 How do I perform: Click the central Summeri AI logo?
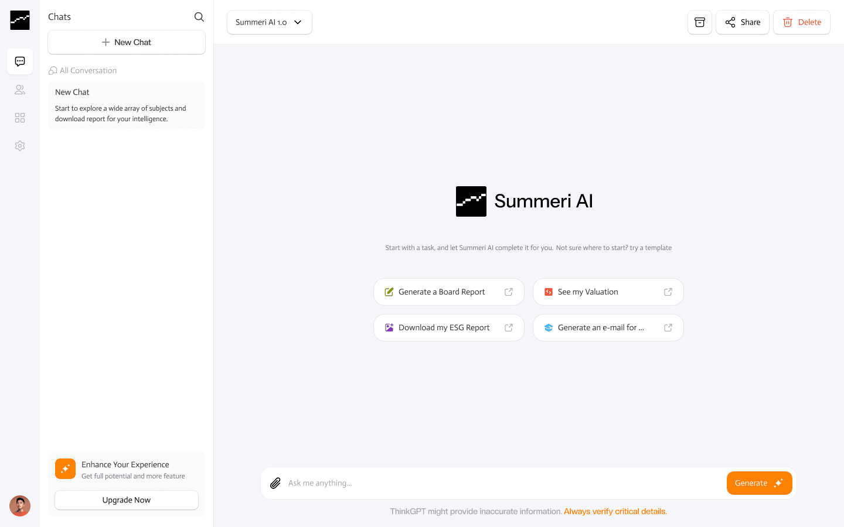[x=471, y=201]
